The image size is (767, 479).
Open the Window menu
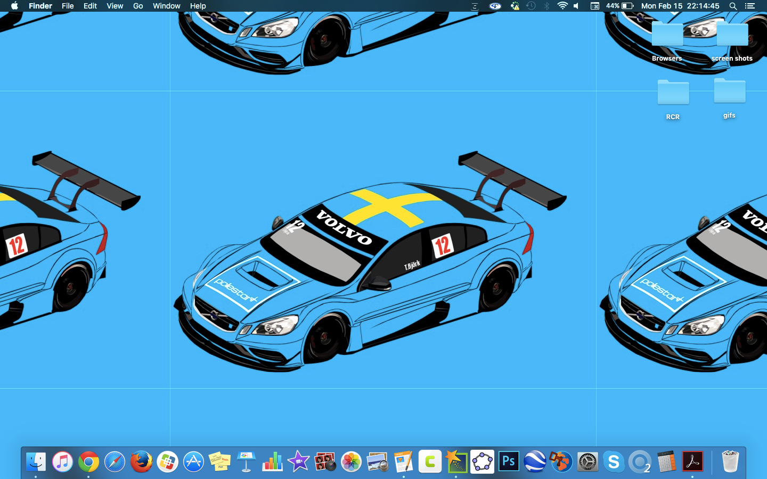[x=167, y=6]
